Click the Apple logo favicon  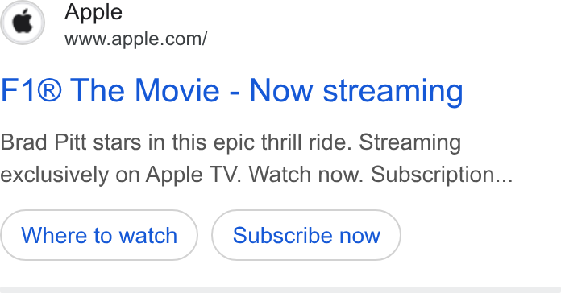[23, 23]
